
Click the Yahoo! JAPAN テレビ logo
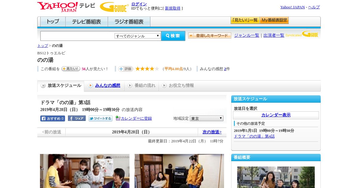tap(66, 7)
